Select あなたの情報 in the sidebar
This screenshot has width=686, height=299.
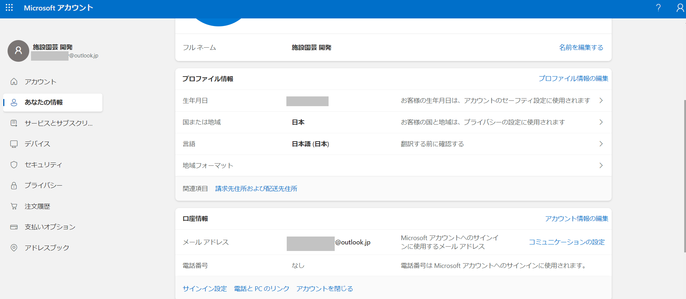pyautogui.click(x=53, y=103)
